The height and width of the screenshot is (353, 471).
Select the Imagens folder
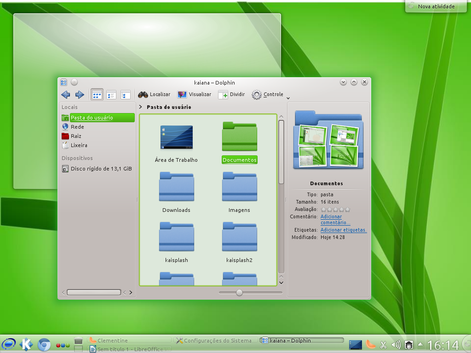(x=239, y=187)
